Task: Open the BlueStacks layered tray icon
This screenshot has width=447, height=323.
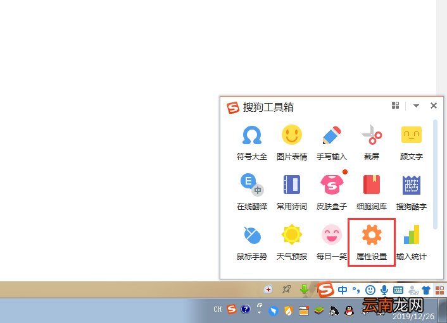Action: [318, 311]
